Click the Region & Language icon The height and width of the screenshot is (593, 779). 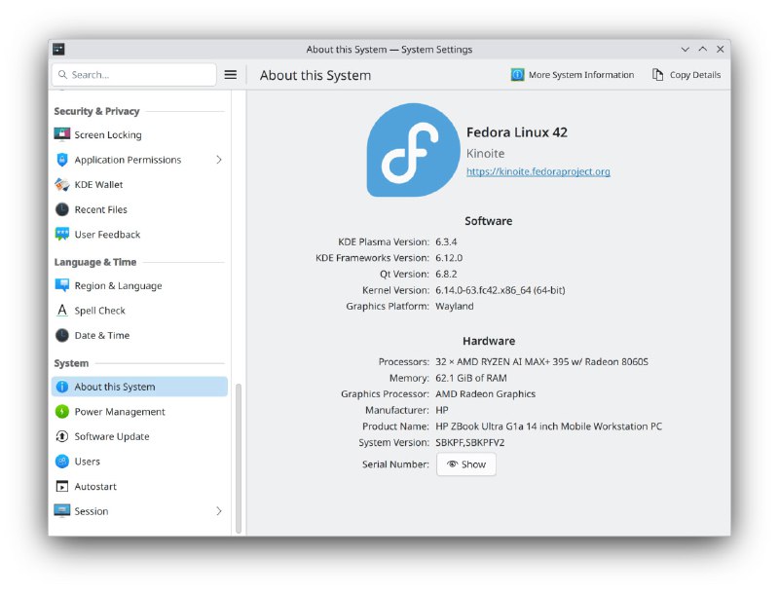[62, 285]
